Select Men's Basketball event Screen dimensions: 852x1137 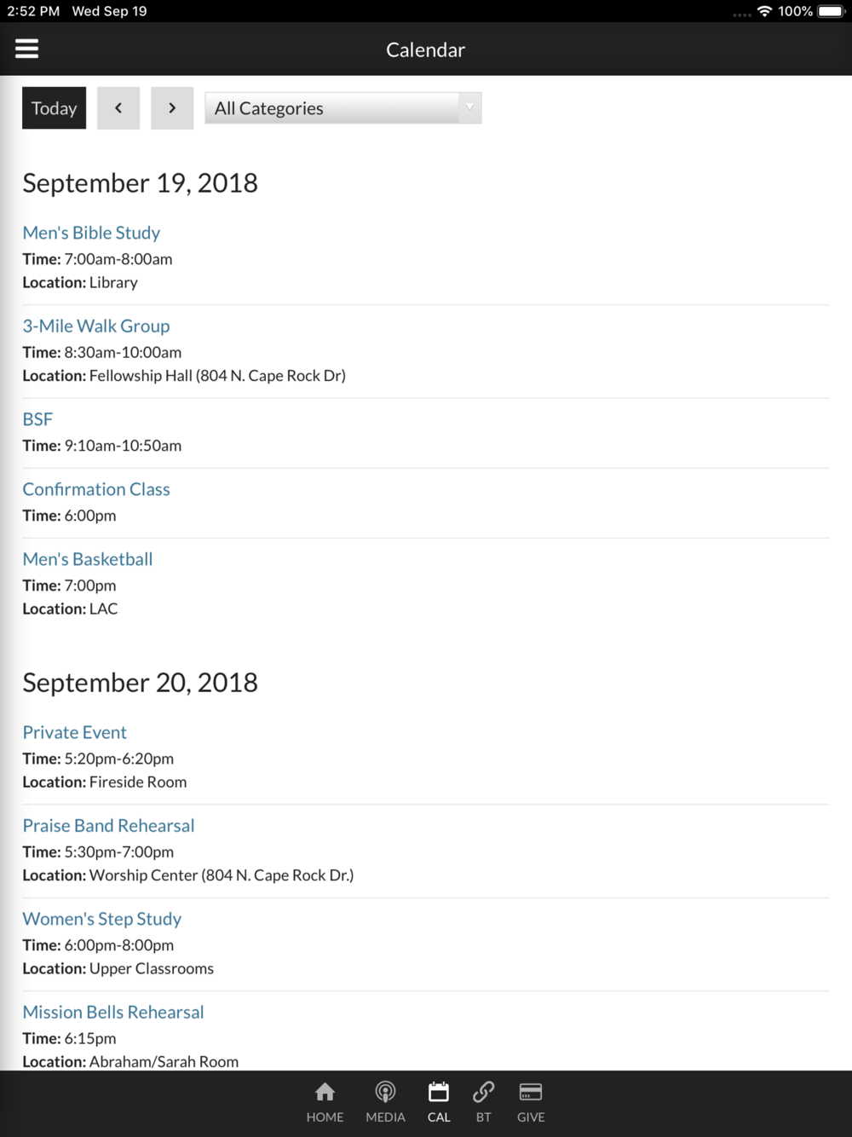click(x=88, y=559)
